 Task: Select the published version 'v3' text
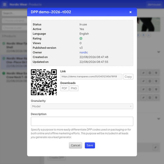(81, 48)
